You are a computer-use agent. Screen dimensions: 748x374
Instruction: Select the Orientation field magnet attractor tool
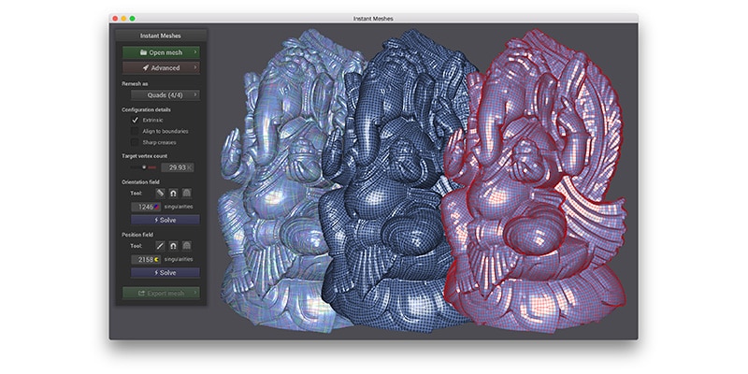click(173, 193)
